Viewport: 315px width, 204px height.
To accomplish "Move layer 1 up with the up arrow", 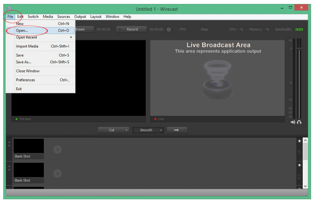I will click(x=9, y=142).
